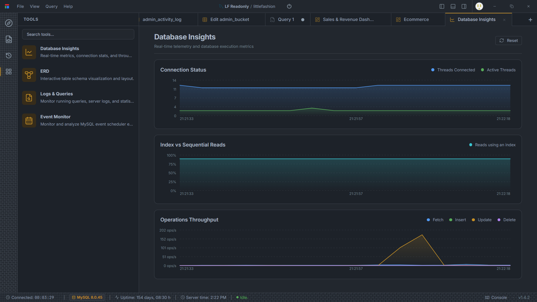Toggle Threads Connected legend series
The width and height of the screenshot is (537, 302).
[x=453, y=70]
